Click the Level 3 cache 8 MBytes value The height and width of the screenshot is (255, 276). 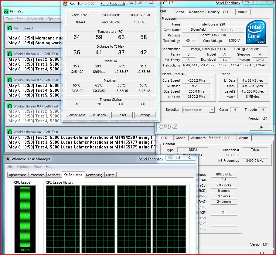pos(253,97)
